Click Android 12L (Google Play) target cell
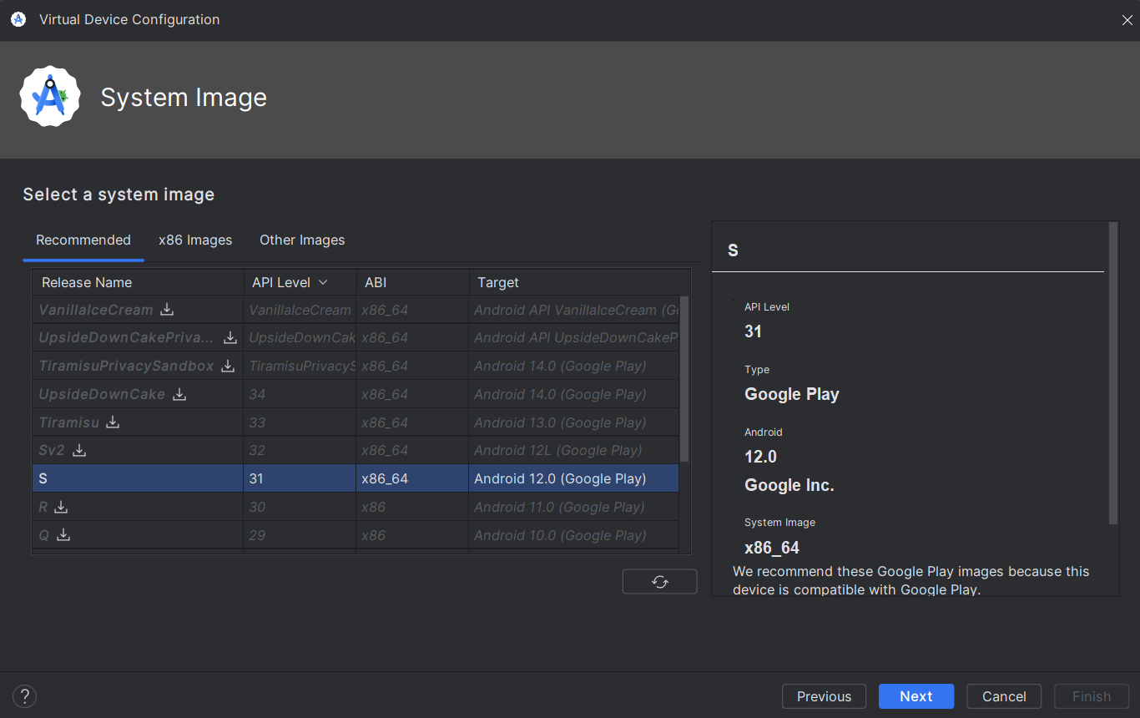The height and width of the screenshot is (718, 1140). pos(574,450)
